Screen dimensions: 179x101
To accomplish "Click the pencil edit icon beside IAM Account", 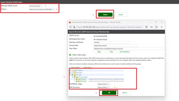I will (x=112, y=87).
